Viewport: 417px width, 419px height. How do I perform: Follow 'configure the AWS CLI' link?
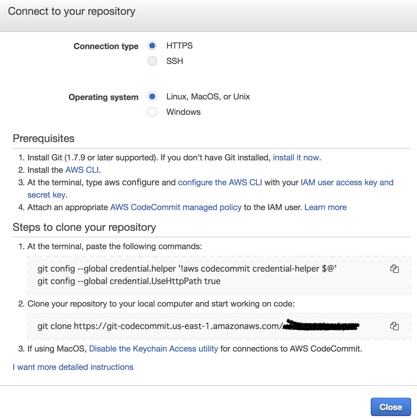tap(220, 182)
